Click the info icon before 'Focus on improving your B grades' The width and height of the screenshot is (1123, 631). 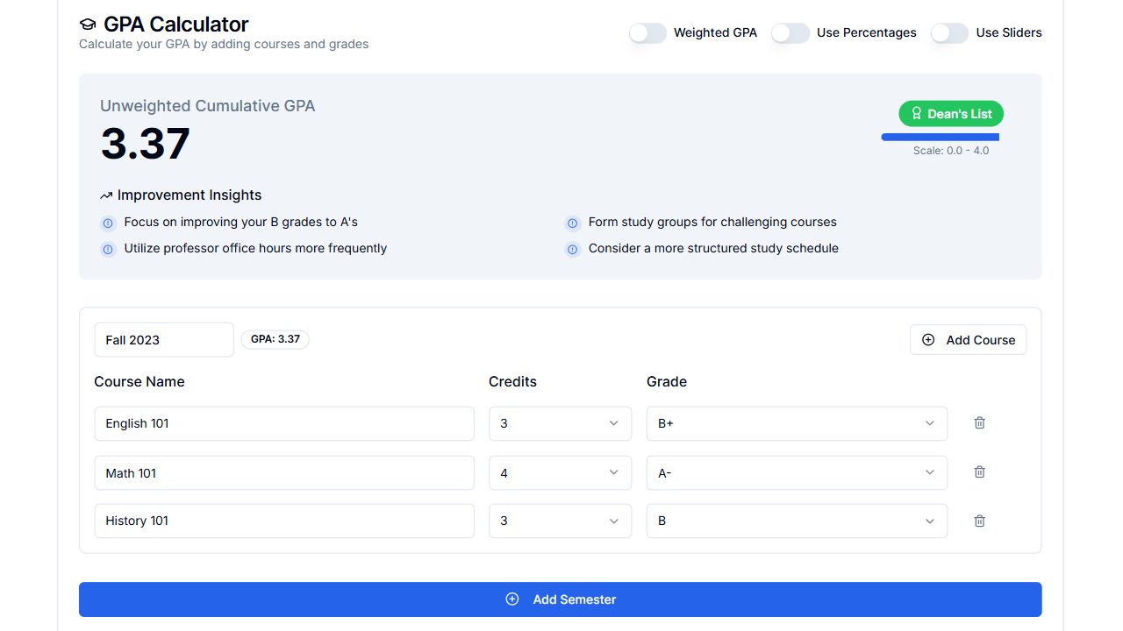(108, 223)
